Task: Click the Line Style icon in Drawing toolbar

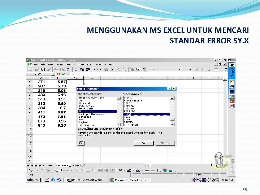Action: coord(147,170)
